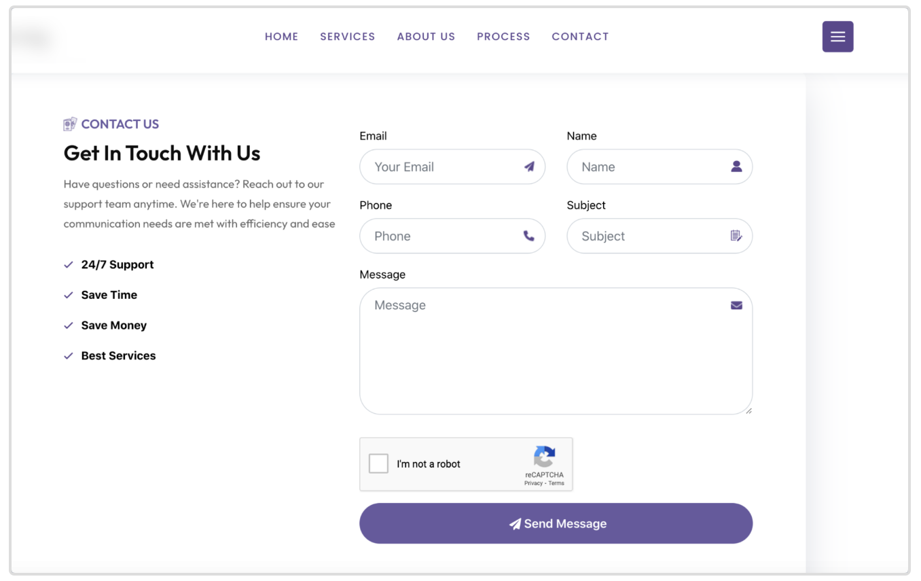Open the reCAPTCHA Terms link
Viewport: 921px width, 581px height.
[x=556, y=482]
